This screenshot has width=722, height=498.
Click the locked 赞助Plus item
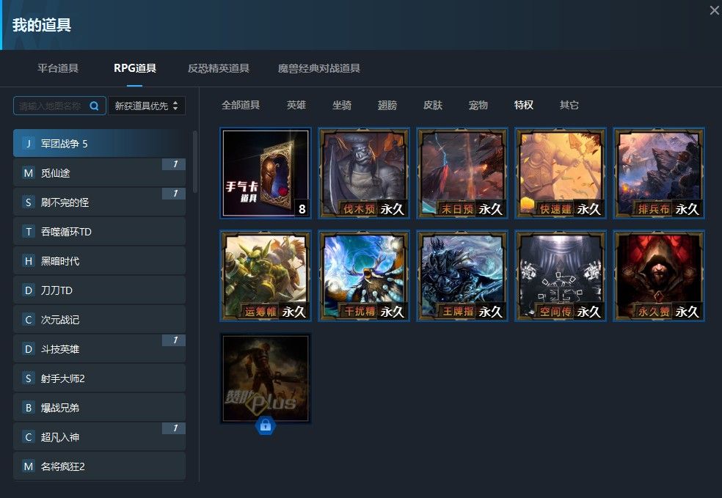click(x=266, y=378)
